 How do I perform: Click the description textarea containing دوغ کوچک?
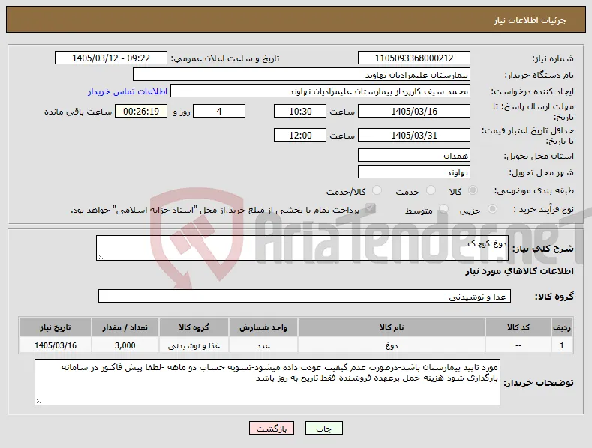tap(302, 248)
